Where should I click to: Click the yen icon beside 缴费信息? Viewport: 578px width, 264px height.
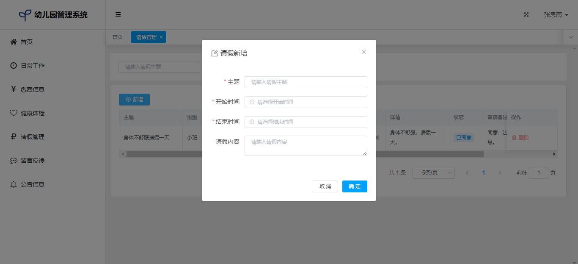pos(14,89)
